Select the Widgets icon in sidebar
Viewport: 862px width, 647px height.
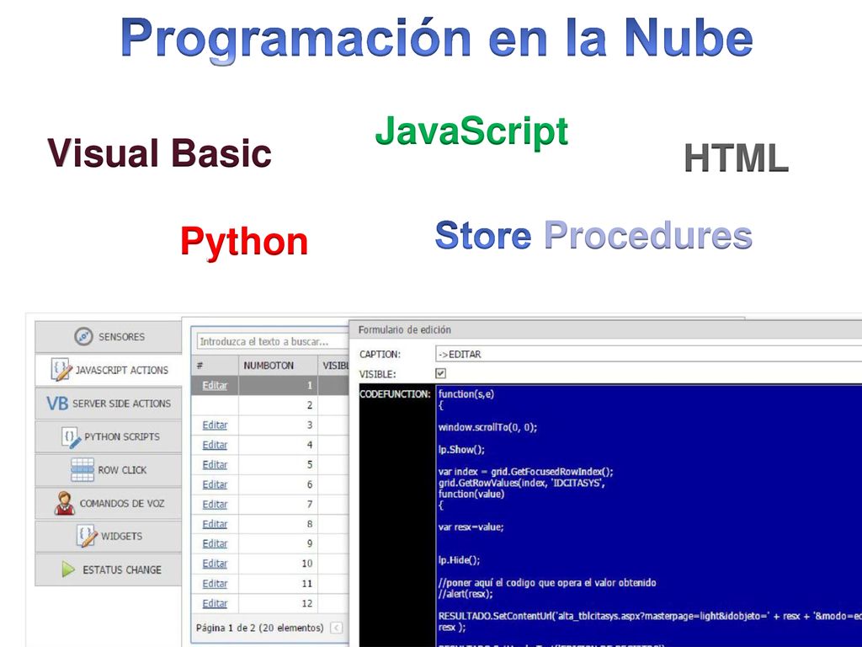(x=87, y=536)
